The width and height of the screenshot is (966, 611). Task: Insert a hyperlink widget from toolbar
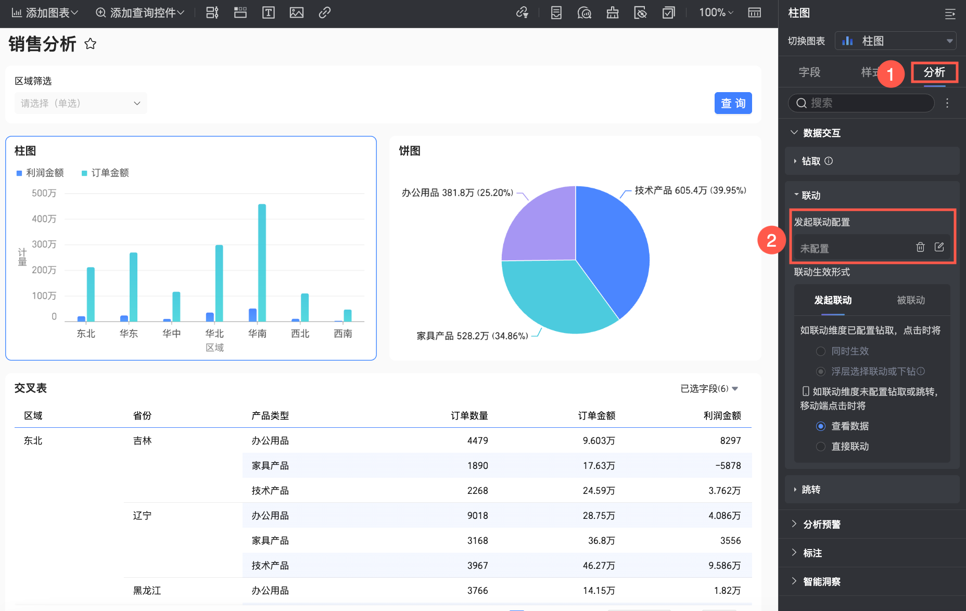coord(325,12)
